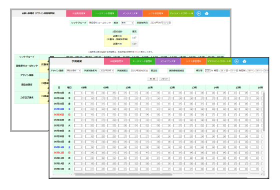This screenshot has width=280, height=190.
Task: Click the second 09時 input in the 09月07日 row
Action: [111, 125]
